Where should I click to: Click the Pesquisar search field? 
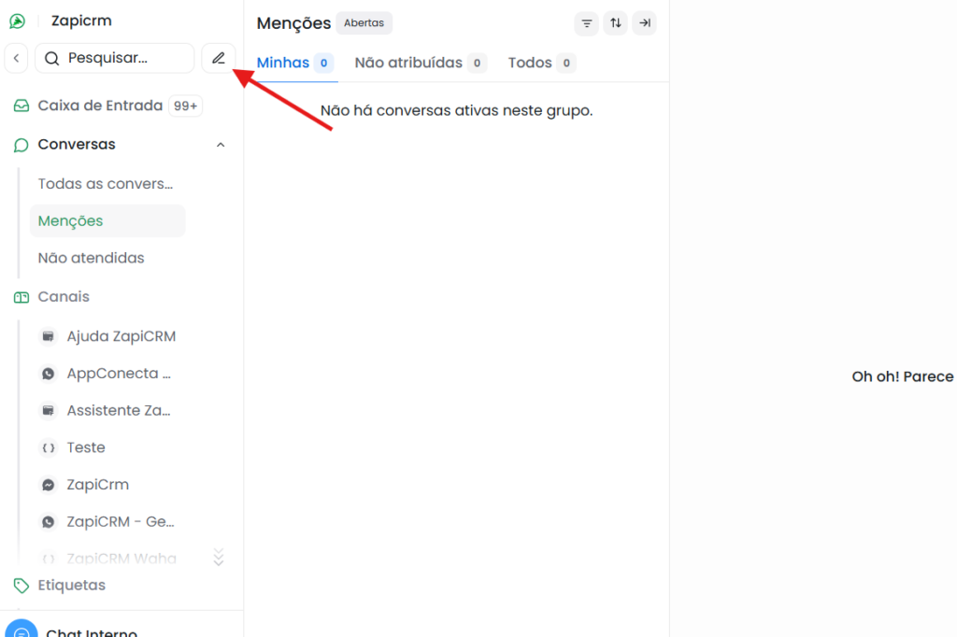pos(114,58)
